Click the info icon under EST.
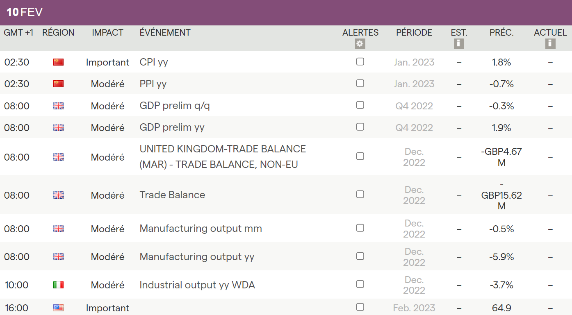 pyautogui.click(x=459, y=44)
